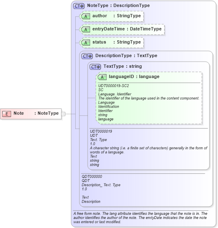Click the A attribute icon next to languageID
This screenshot has width=218, height=228.
[x=102, y=77]
